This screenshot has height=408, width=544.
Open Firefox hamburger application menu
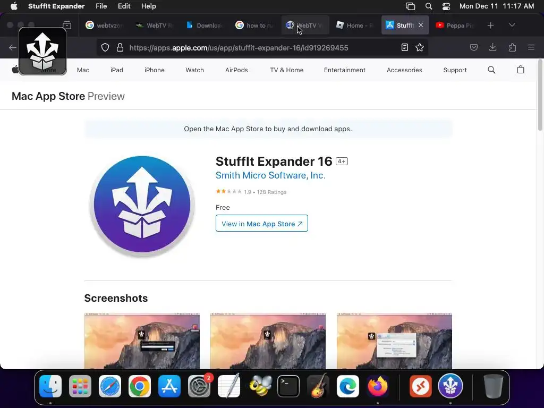pyautogui.click(x=531, y=47)
